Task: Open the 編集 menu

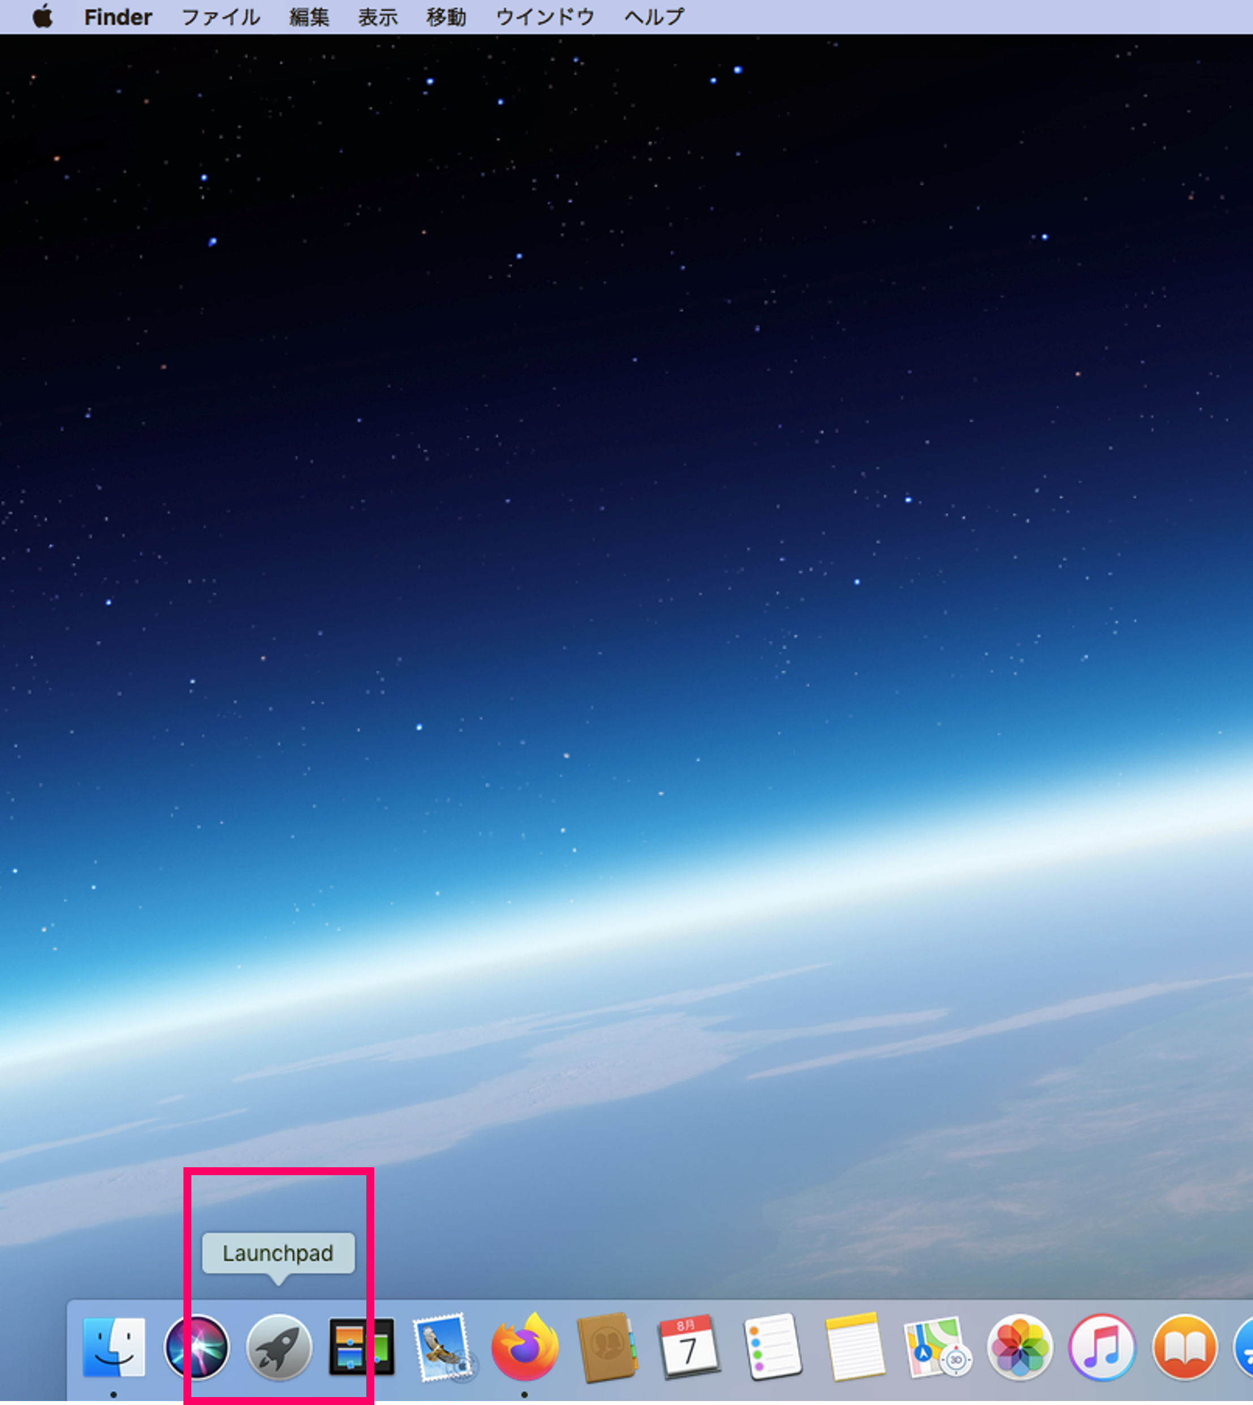Action: point(309,16)
